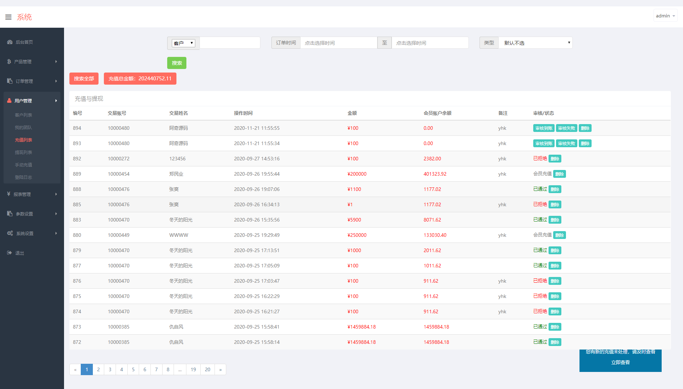683x389 pixels.
Task: Click 审核到账 for record 894
Action: click(544, 128)
